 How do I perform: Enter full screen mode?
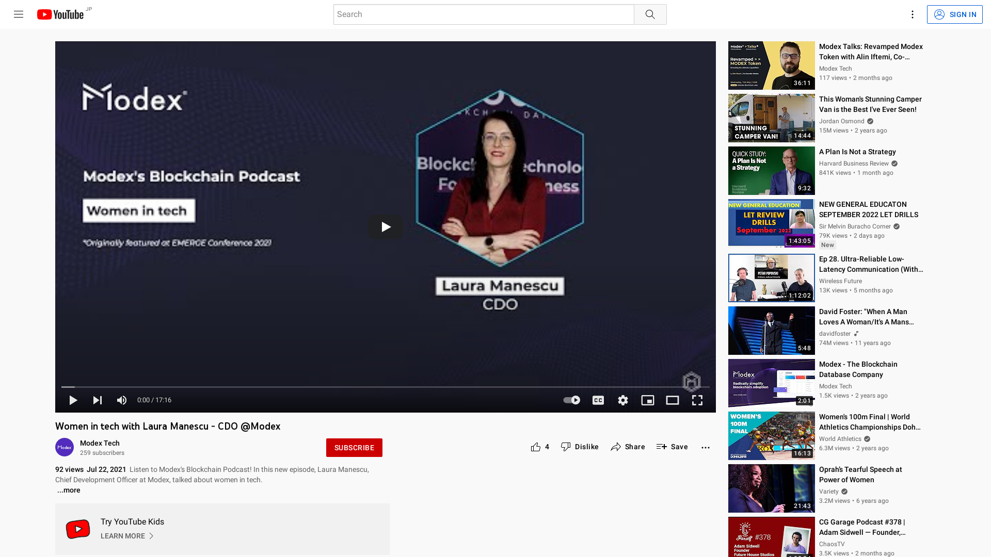click(697, 400)
